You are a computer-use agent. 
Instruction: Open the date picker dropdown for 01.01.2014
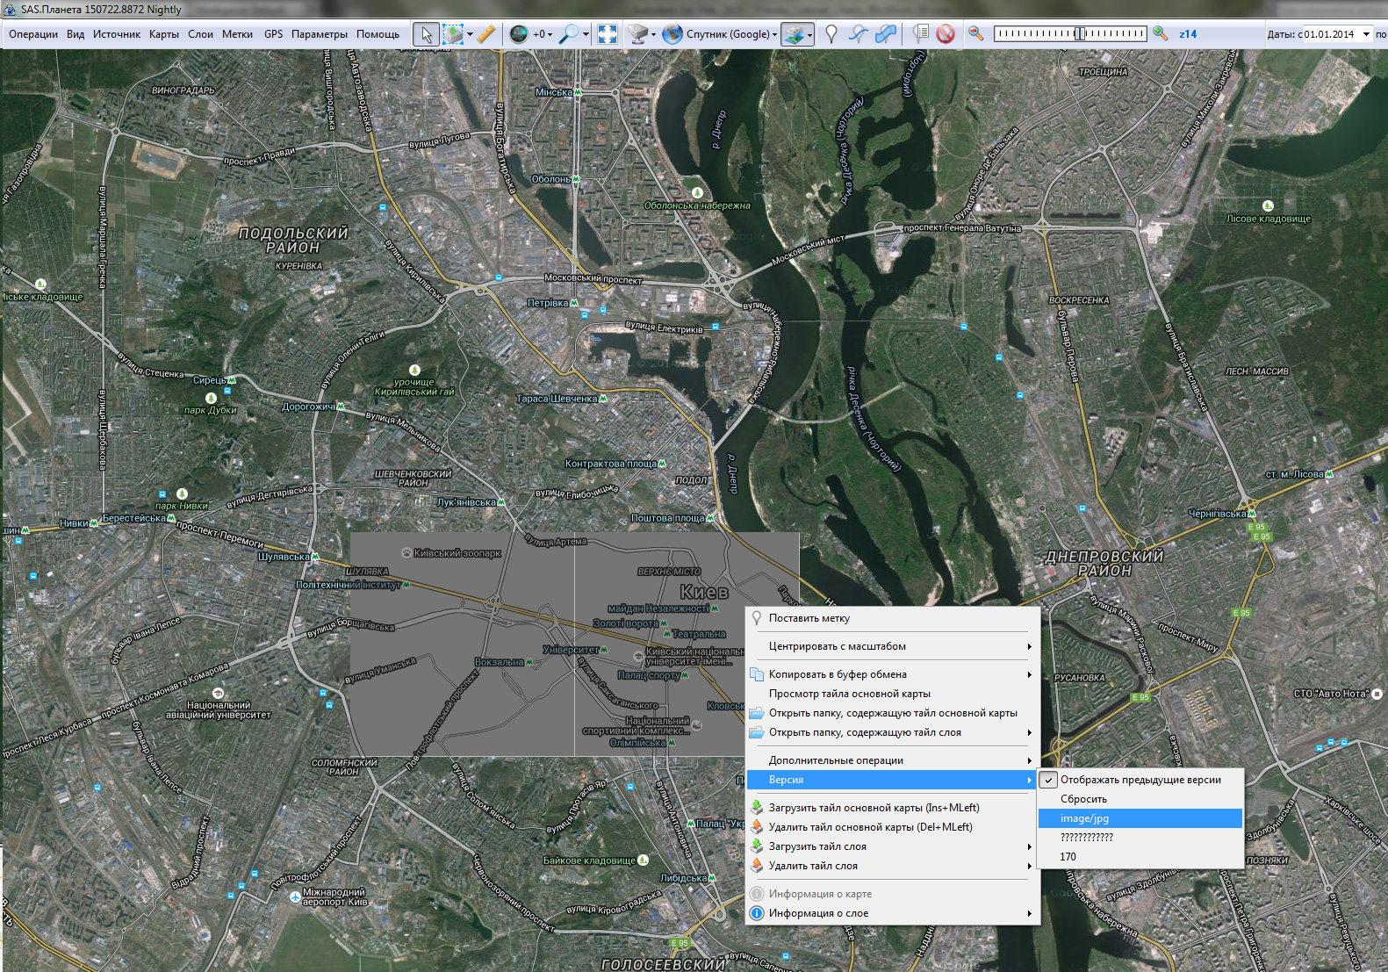click(1366, 34)
